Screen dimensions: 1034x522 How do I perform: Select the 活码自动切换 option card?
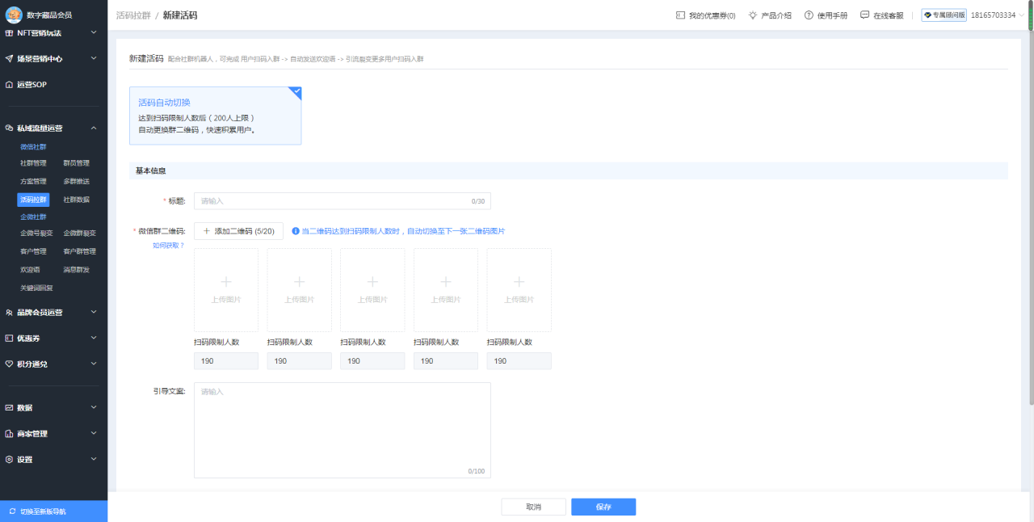tap(215, 116)
